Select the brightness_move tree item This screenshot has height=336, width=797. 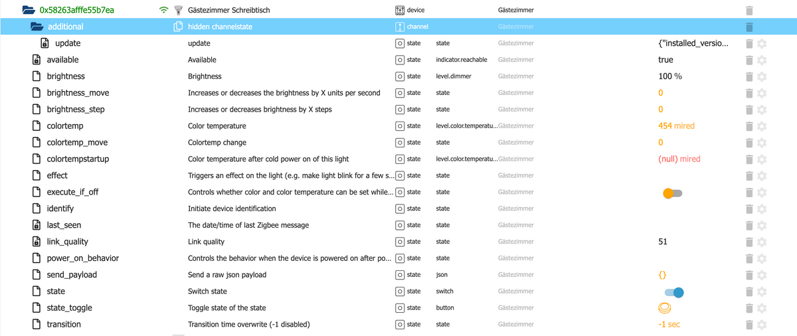pyautogui.click(x=78, y=93)
